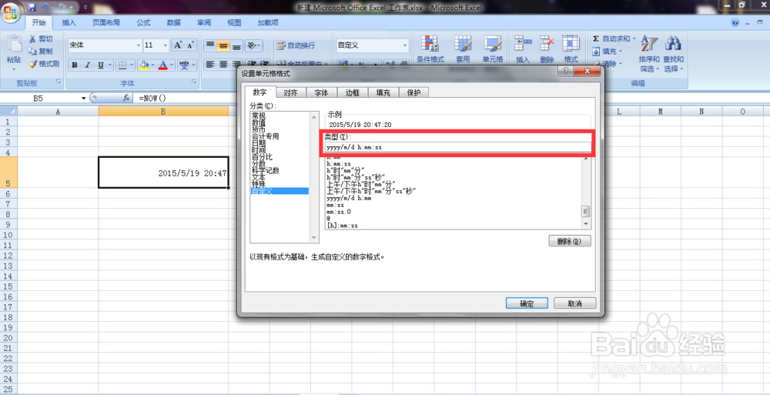Expand the fill color arrow

(x=153, y=65)
